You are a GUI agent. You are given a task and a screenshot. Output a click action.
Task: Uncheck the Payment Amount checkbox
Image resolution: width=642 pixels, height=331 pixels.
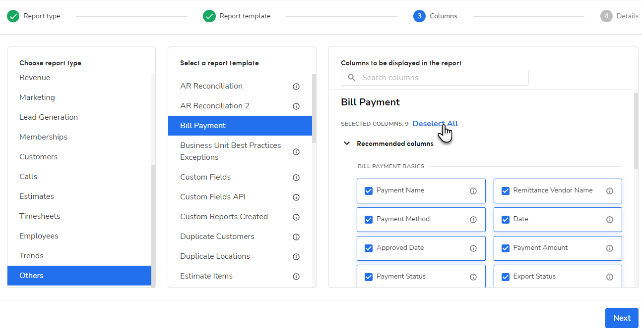[506, 248]
